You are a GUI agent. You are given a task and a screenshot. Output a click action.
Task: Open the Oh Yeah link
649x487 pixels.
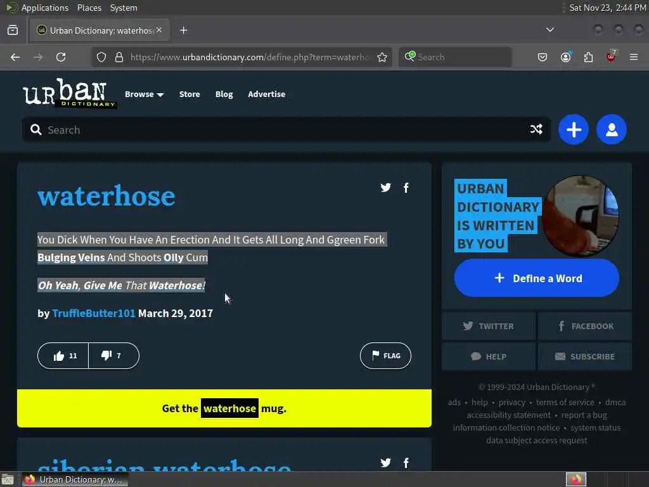tap(58, 285)
